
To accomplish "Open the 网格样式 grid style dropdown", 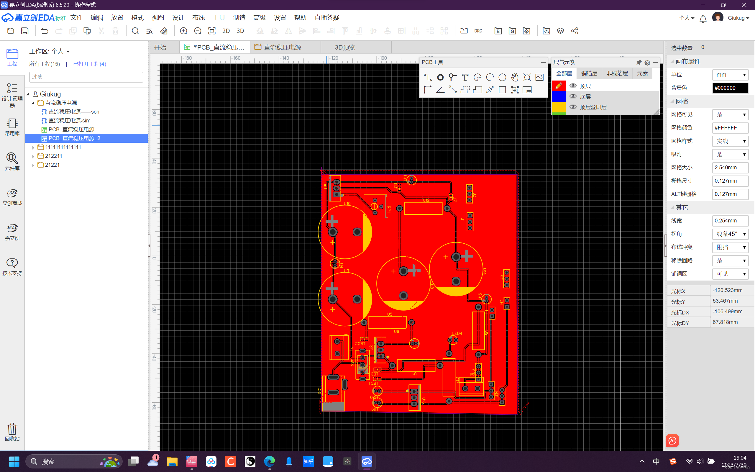I will coord(730,141).
